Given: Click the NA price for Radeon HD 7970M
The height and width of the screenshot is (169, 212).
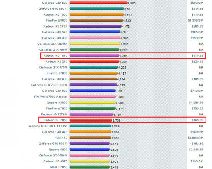Looking at the screenshot, I should click(x=201, y=114).
